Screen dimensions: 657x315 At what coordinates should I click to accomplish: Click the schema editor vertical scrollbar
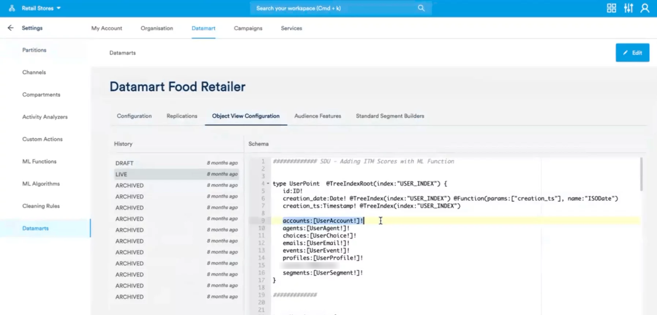(x=641, y=174)
